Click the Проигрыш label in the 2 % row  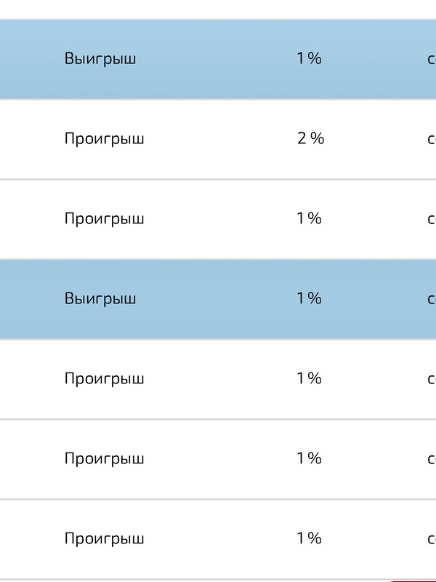[x=104, y=139]
